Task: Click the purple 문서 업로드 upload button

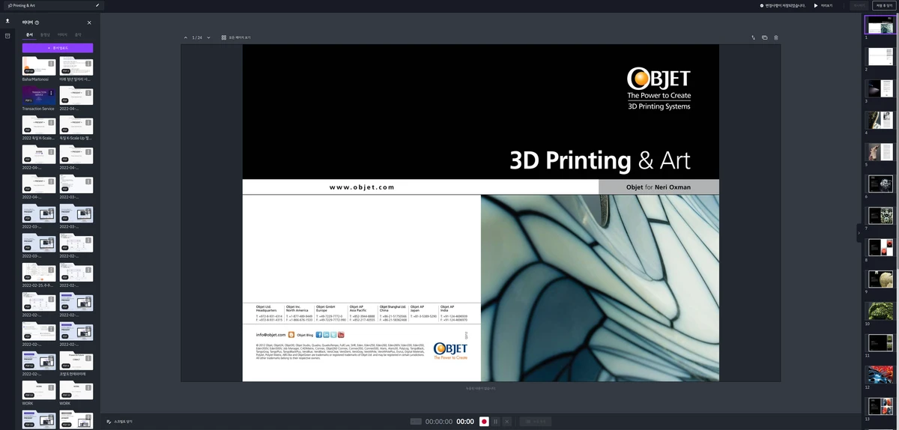Action: click(x=58, y=48)
